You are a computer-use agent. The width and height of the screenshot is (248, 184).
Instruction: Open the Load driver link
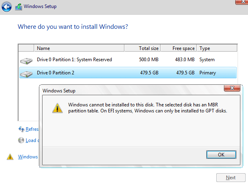[32, 140]
